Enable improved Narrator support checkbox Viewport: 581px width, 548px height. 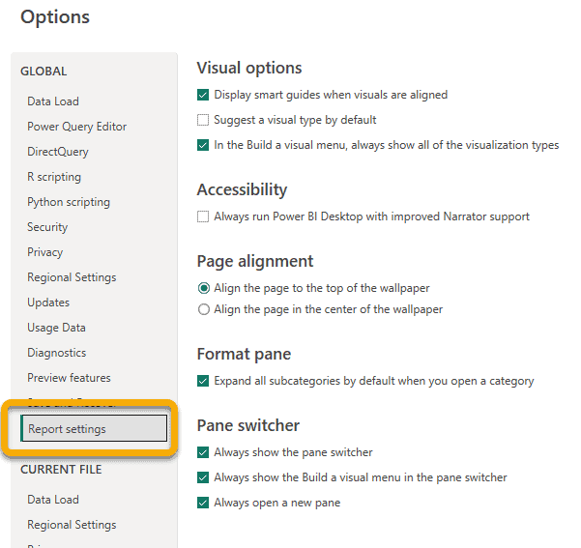(203, 216)
